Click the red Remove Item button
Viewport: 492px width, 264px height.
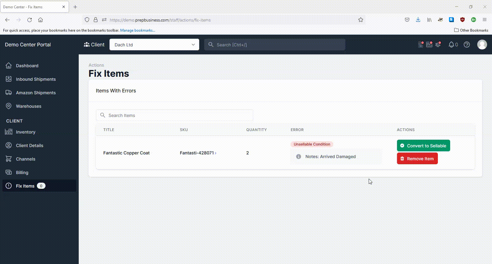pos(417,158)
